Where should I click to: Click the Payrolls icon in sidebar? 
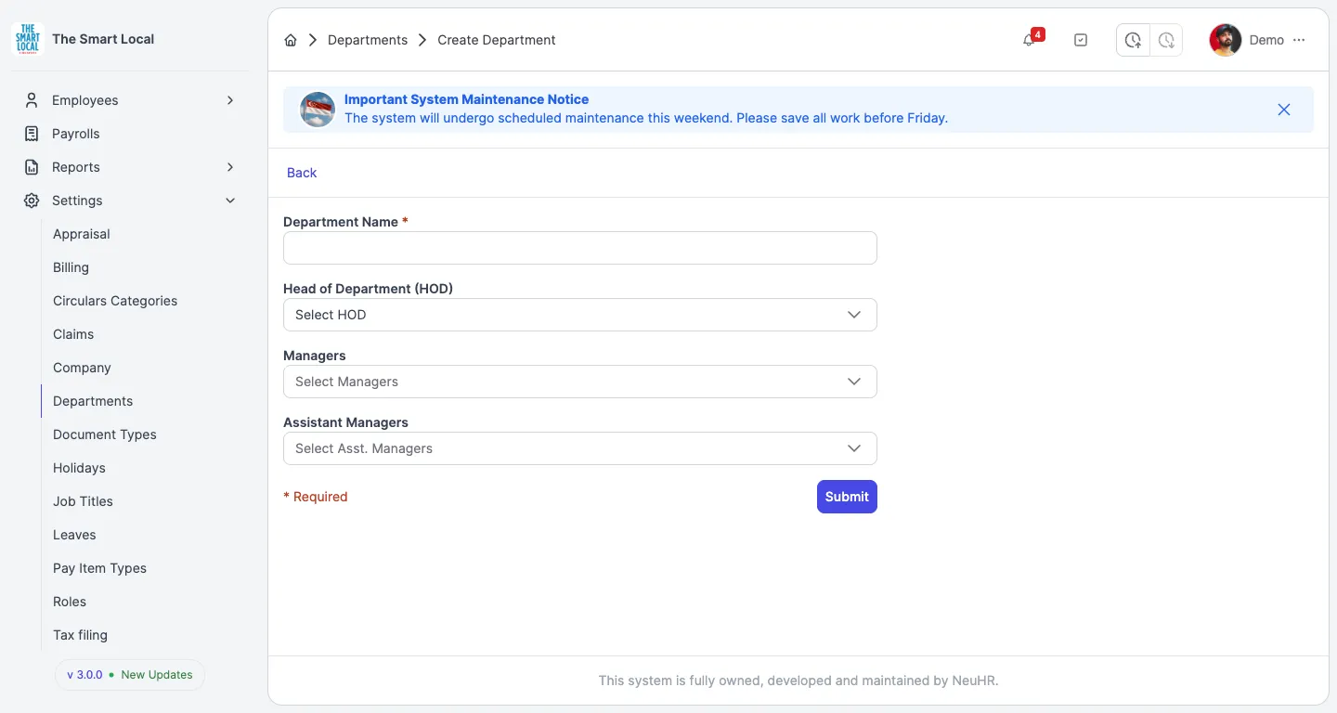[32, 134]
